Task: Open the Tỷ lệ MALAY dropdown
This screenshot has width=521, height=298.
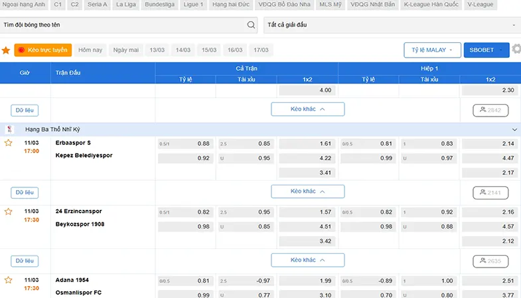Action: (x=432, y=50)
